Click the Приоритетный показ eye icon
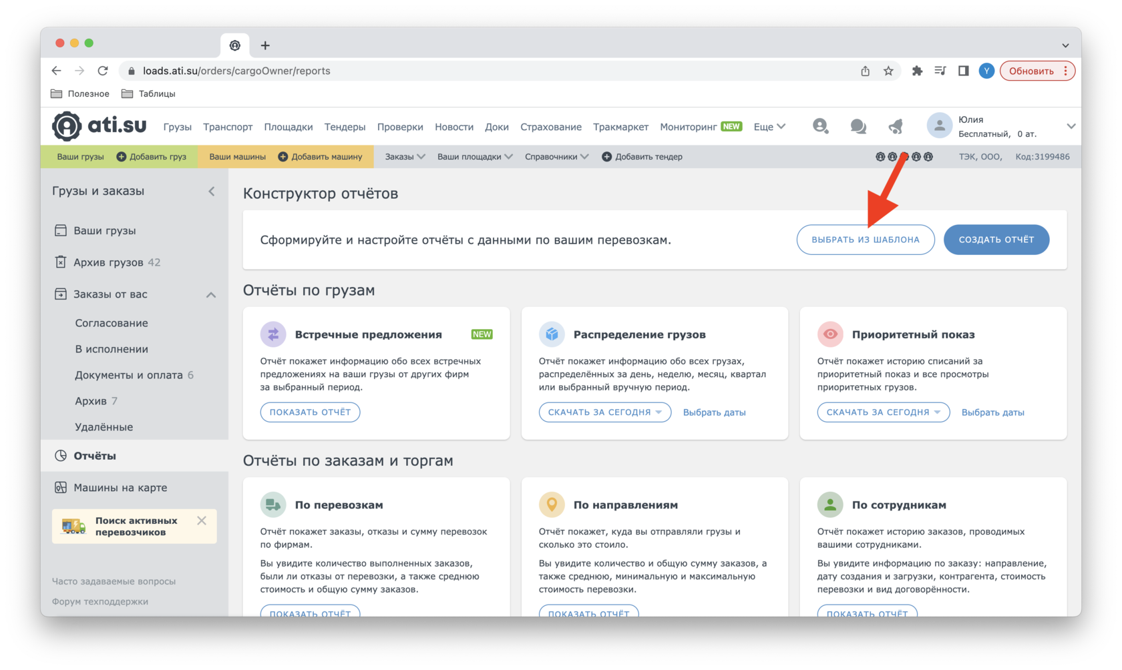The image size is (1122, 670). point(830,334)
